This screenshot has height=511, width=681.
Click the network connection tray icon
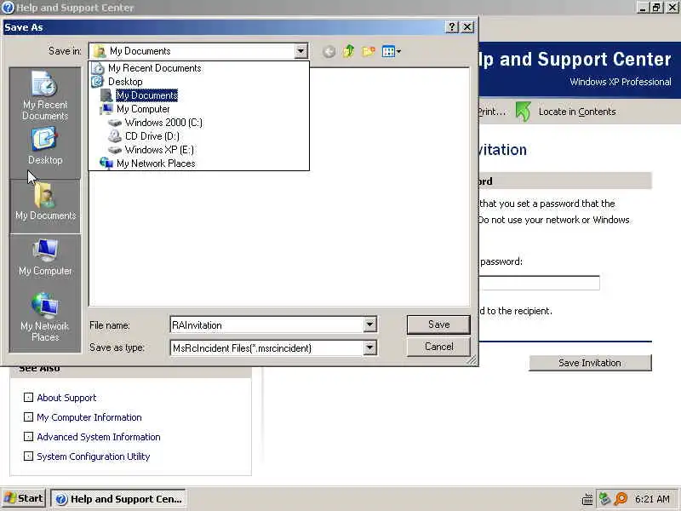pyautogui.click(x=604, y=499)
